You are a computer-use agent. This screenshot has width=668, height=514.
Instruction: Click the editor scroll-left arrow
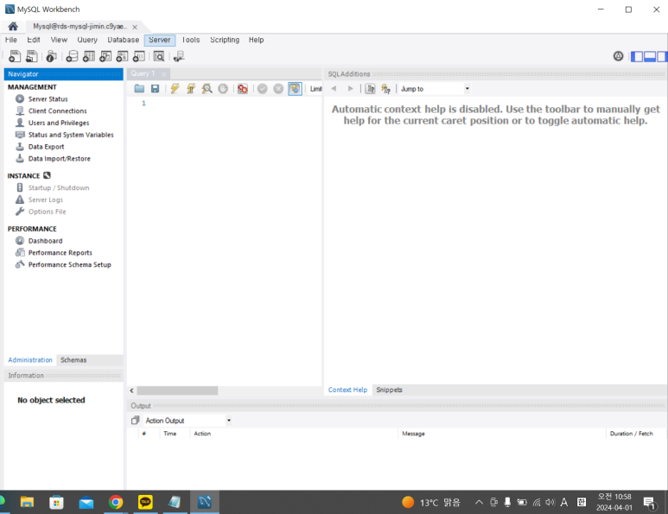point(131,390)
